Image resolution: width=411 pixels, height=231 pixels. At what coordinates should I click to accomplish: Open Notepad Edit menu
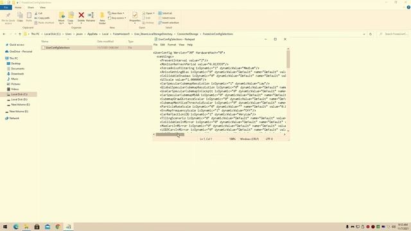click(x=162, y=45)
